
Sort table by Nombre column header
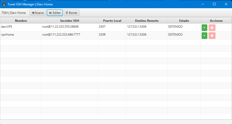(21, 21)
